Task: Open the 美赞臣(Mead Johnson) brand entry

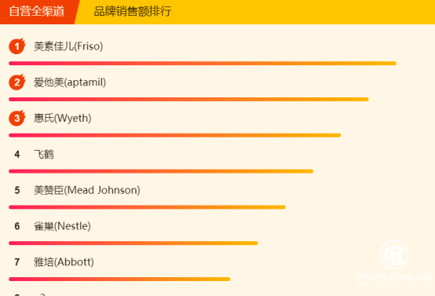Action: pos(87,190)
